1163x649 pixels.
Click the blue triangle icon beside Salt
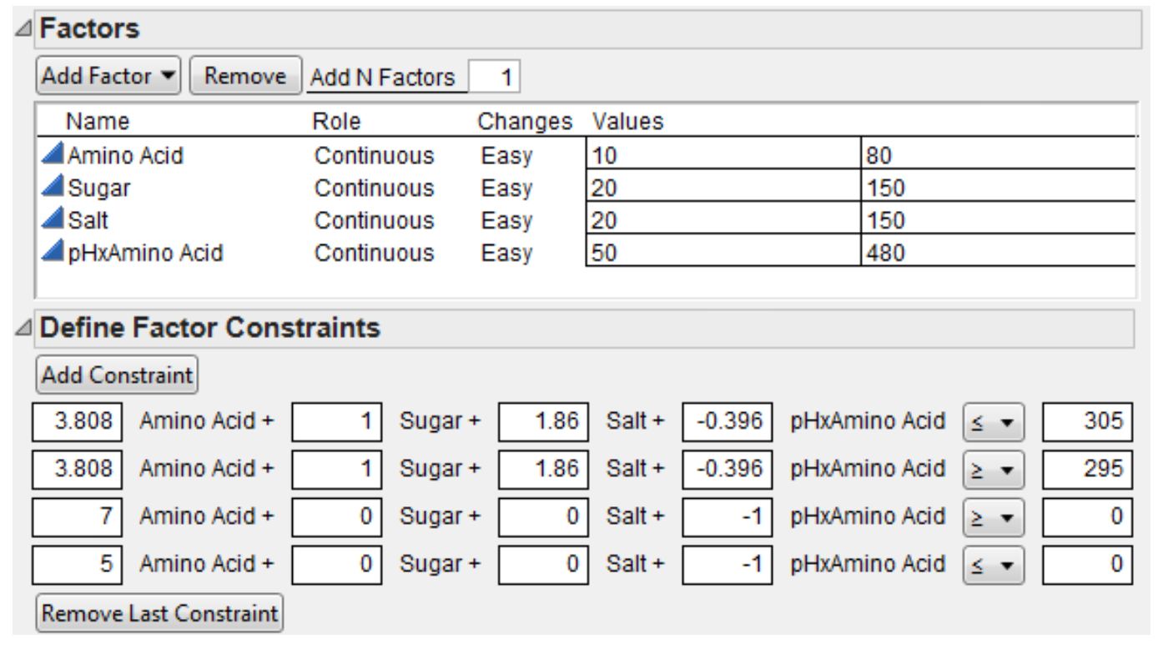coord(55,220)
